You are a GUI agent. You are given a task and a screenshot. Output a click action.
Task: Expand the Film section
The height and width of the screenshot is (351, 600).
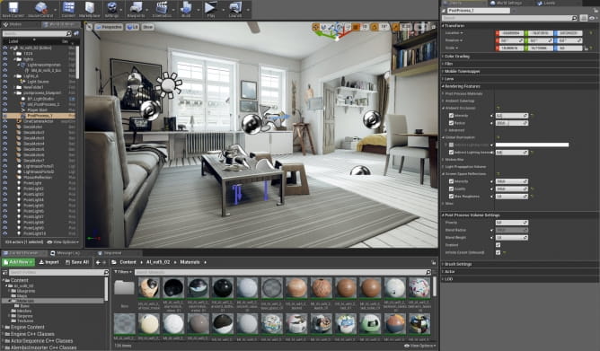(447, 64)
